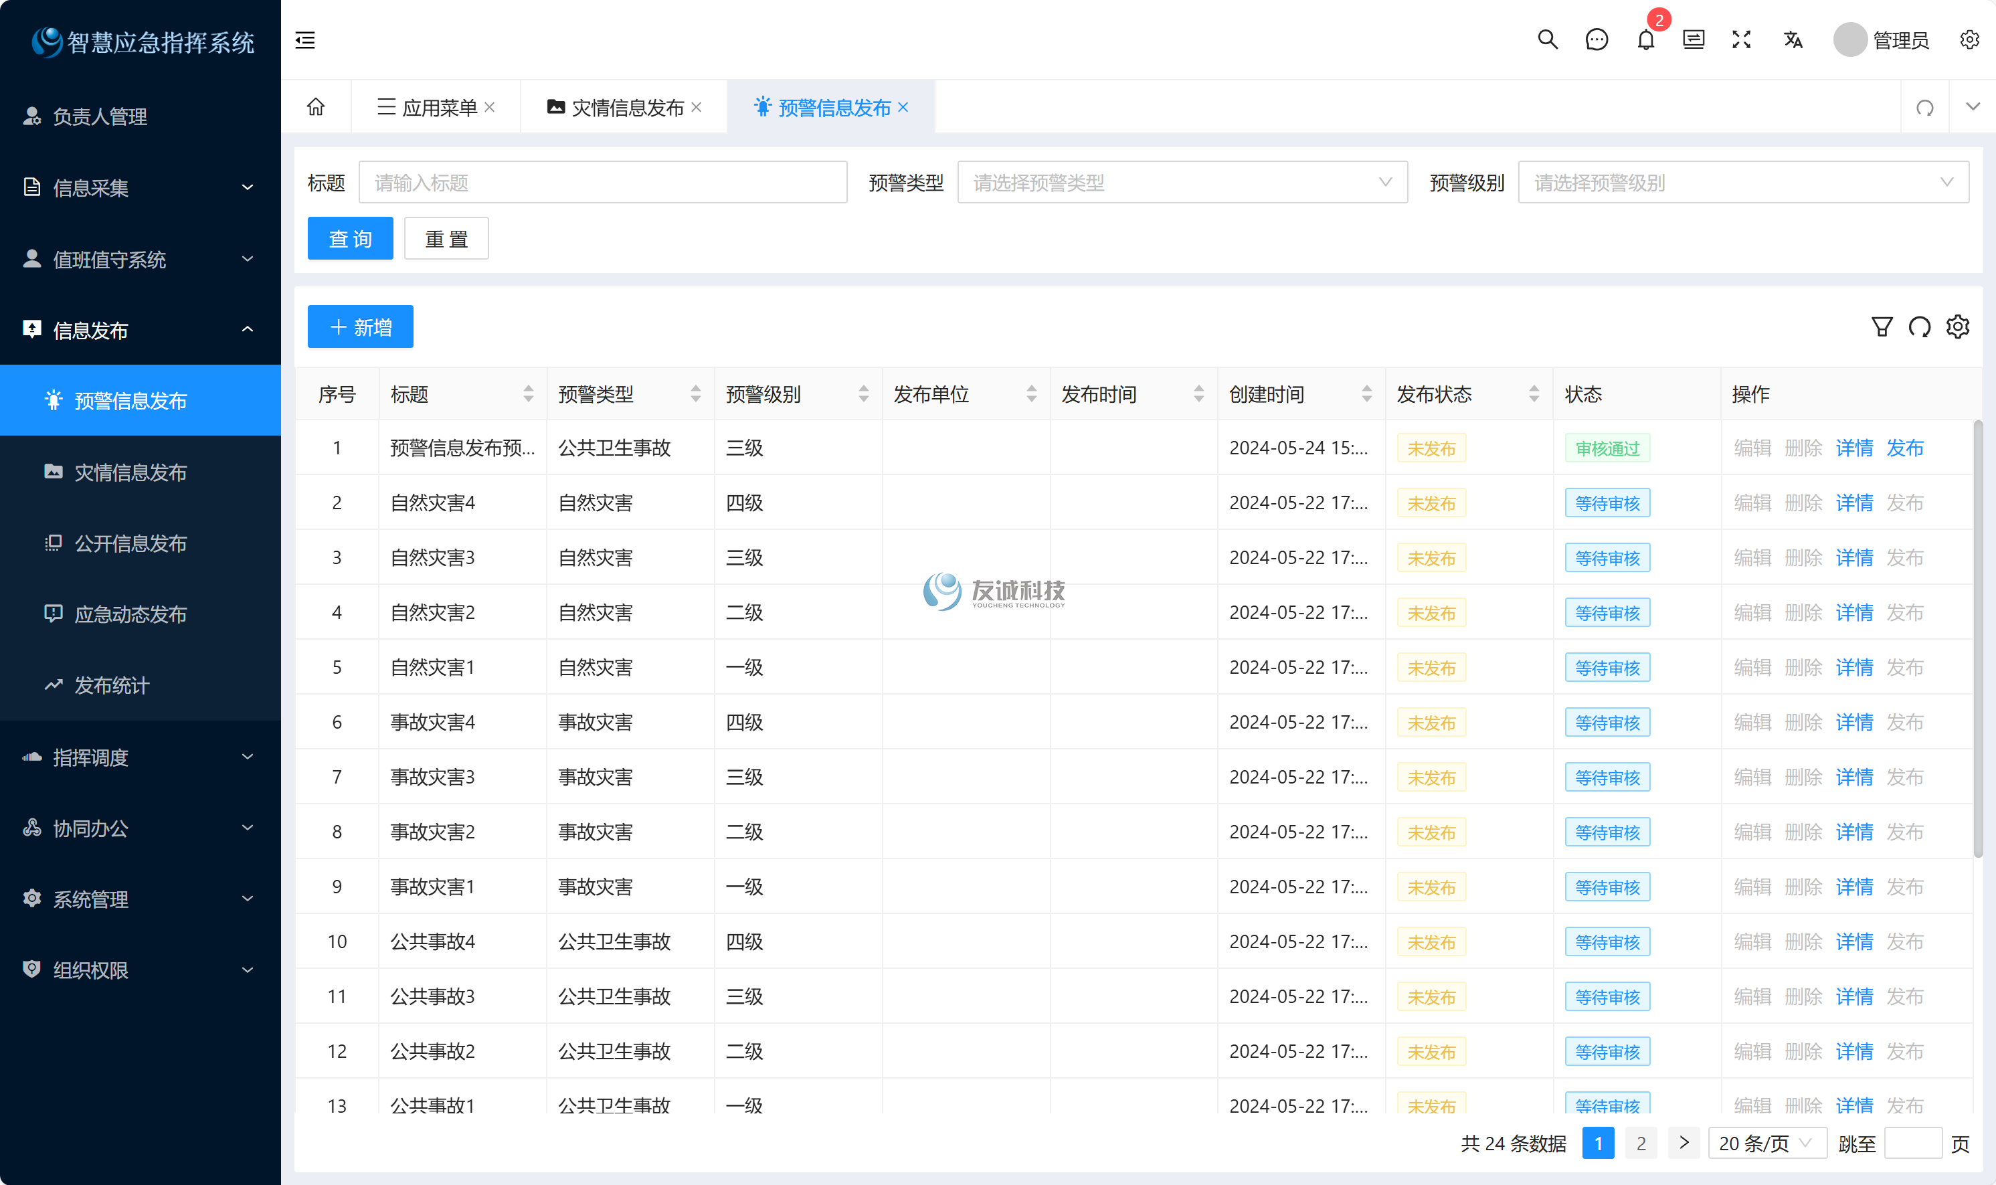Close the 预警信息发布 tab
The height and width of the screenshot is (1185, 1996).
903,107
